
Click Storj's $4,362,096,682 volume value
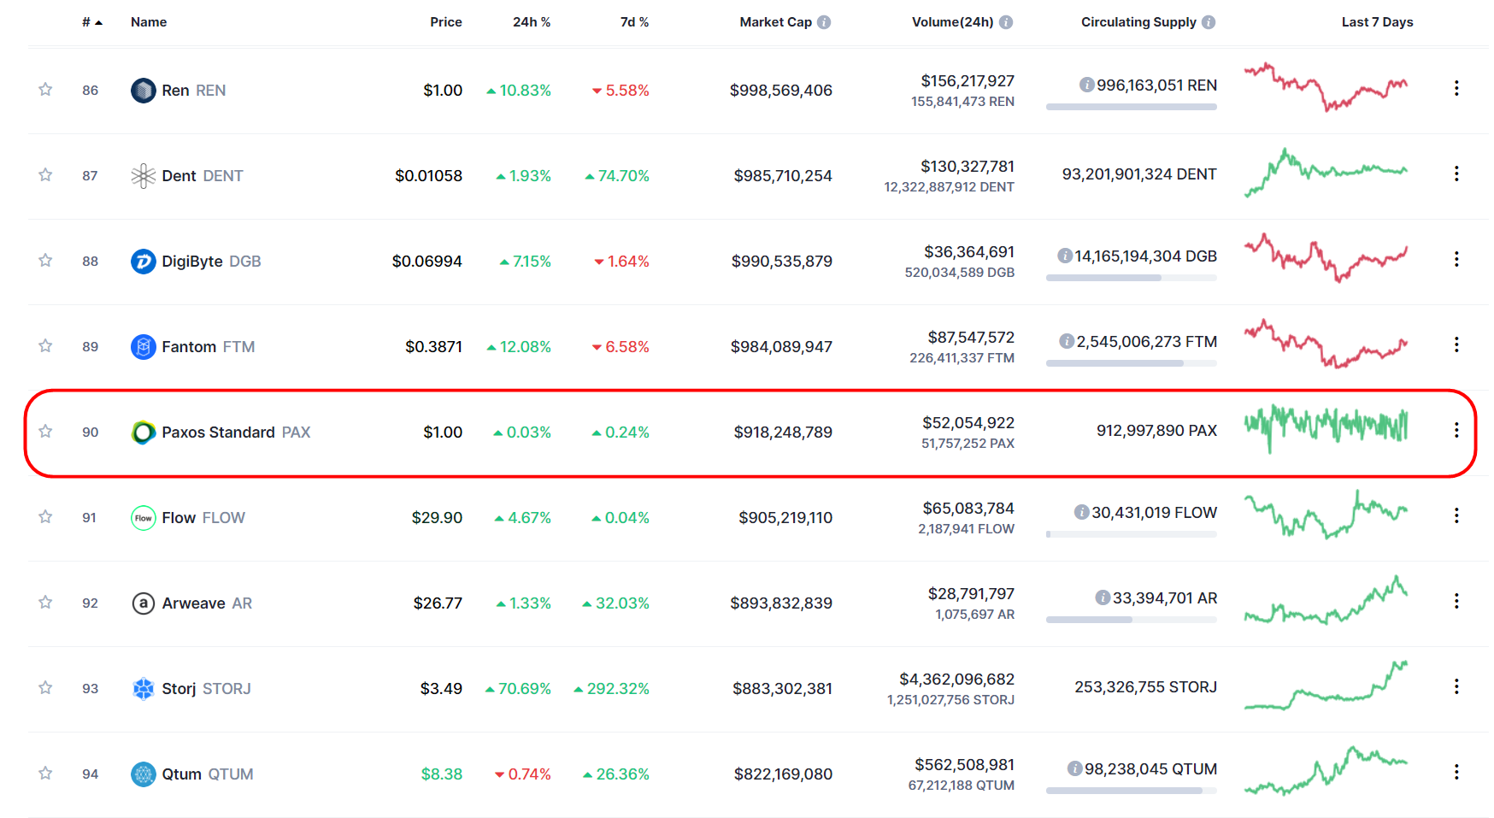[x=956, y=680]
